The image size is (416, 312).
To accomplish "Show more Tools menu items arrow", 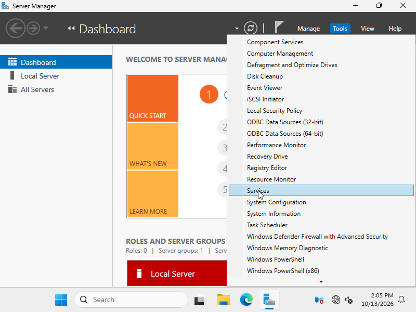I will click(x=321, y=282).
